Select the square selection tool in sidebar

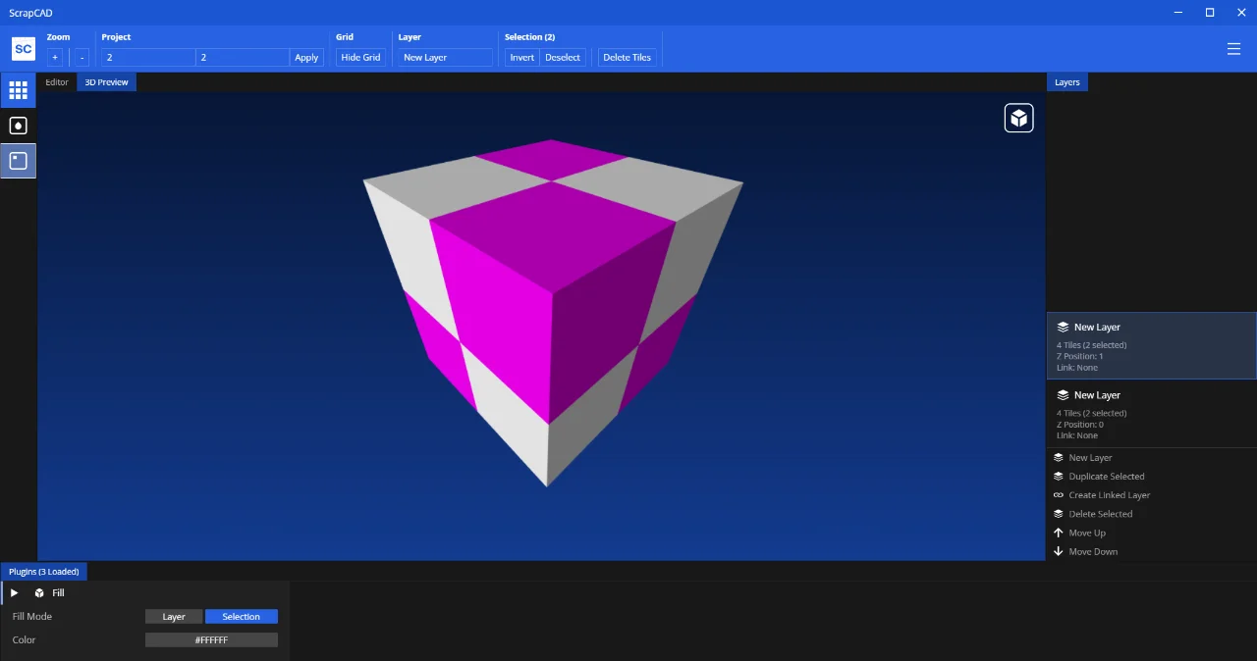[18, 161]
